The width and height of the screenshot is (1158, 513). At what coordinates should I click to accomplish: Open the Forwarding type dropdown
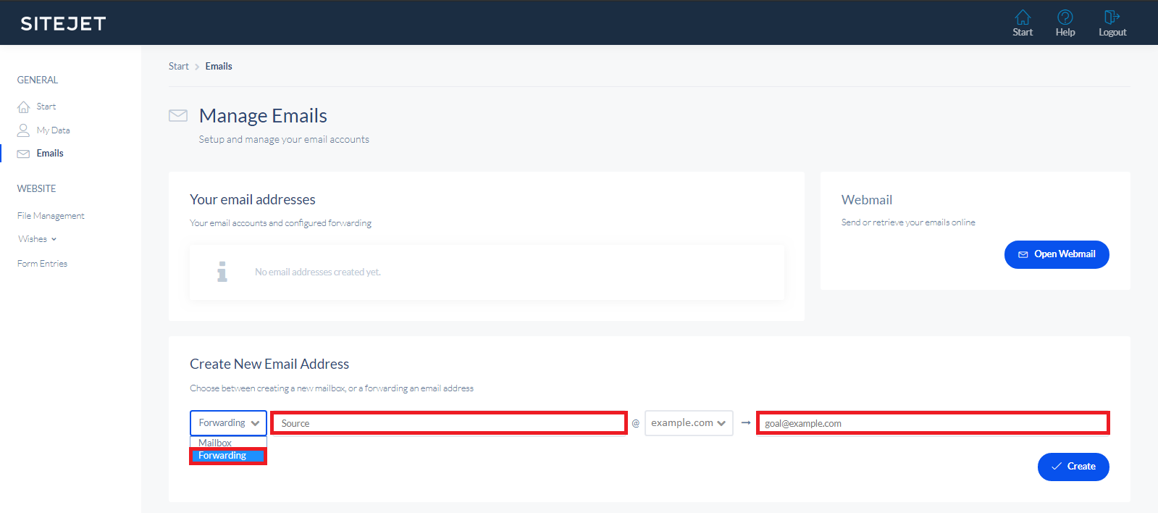(x=228, y=423)
